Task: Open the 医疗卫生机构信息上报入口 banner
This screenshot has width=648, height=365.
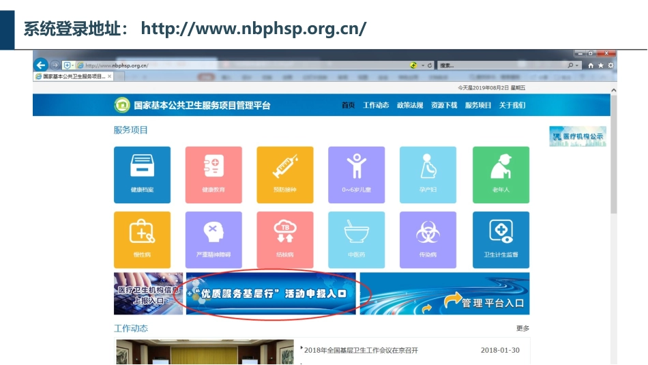Action: point(149,293)
